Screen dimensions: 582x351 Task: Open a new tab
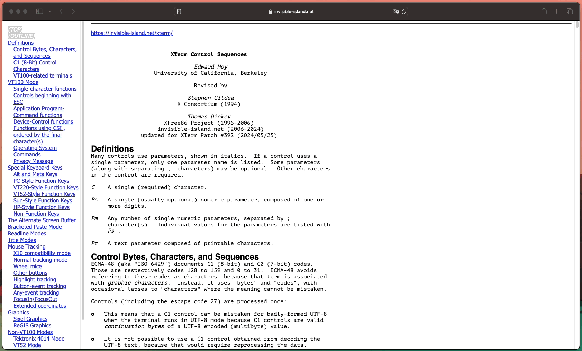(557, 11)
